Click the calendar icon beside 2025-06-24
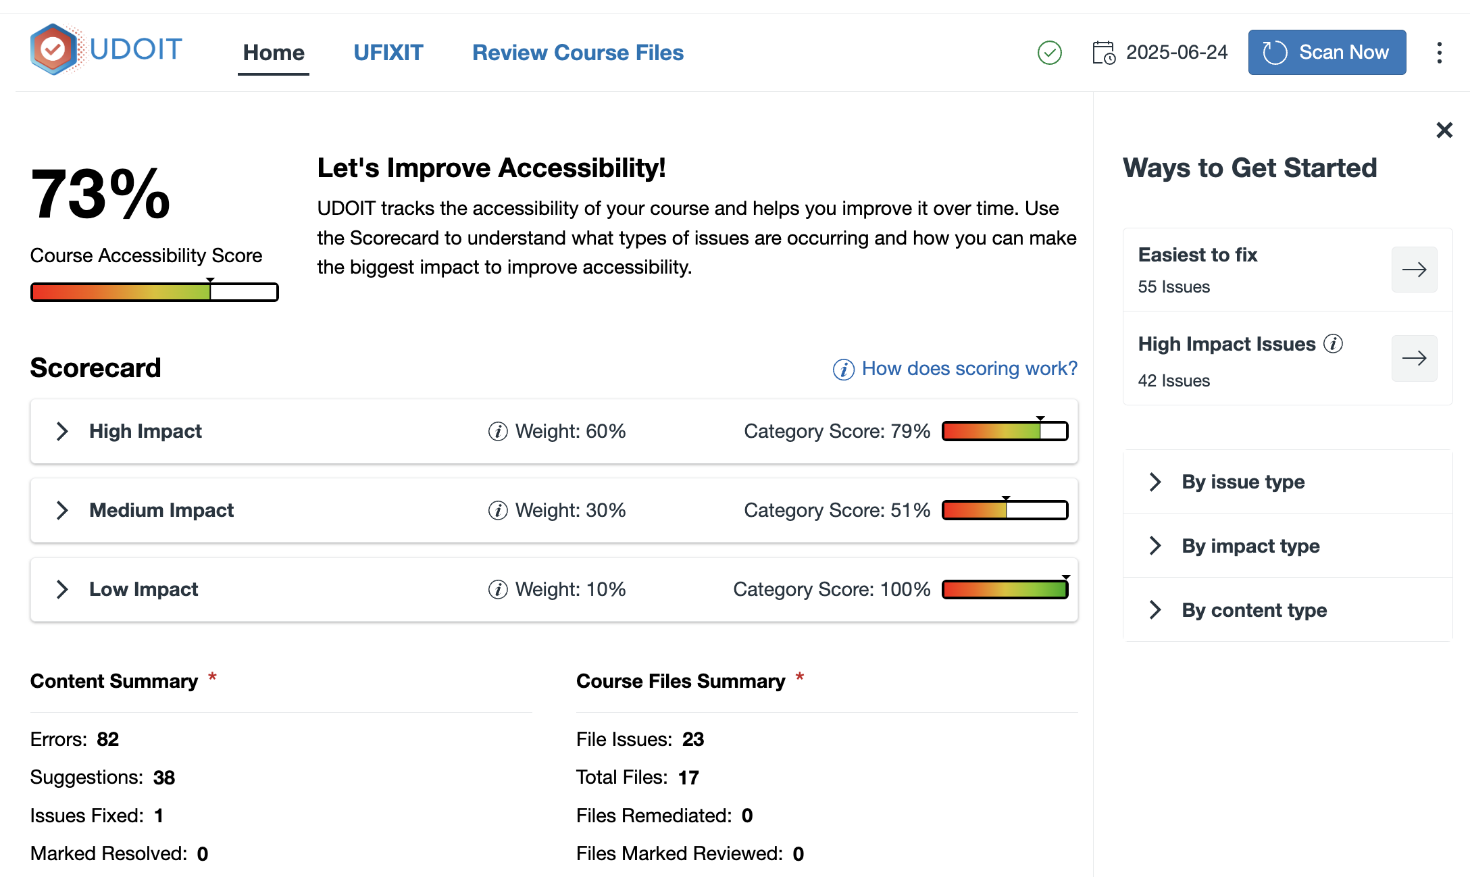 (x=1104, y=53)
